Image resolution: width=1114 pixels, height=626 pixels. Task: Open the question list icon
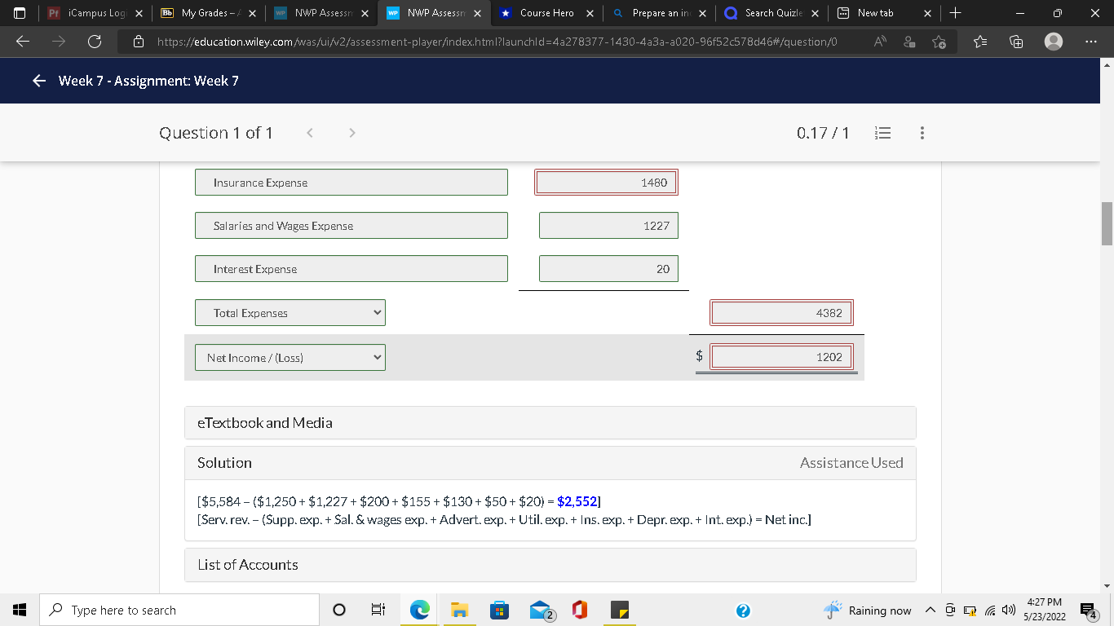(x=882, y=132)
